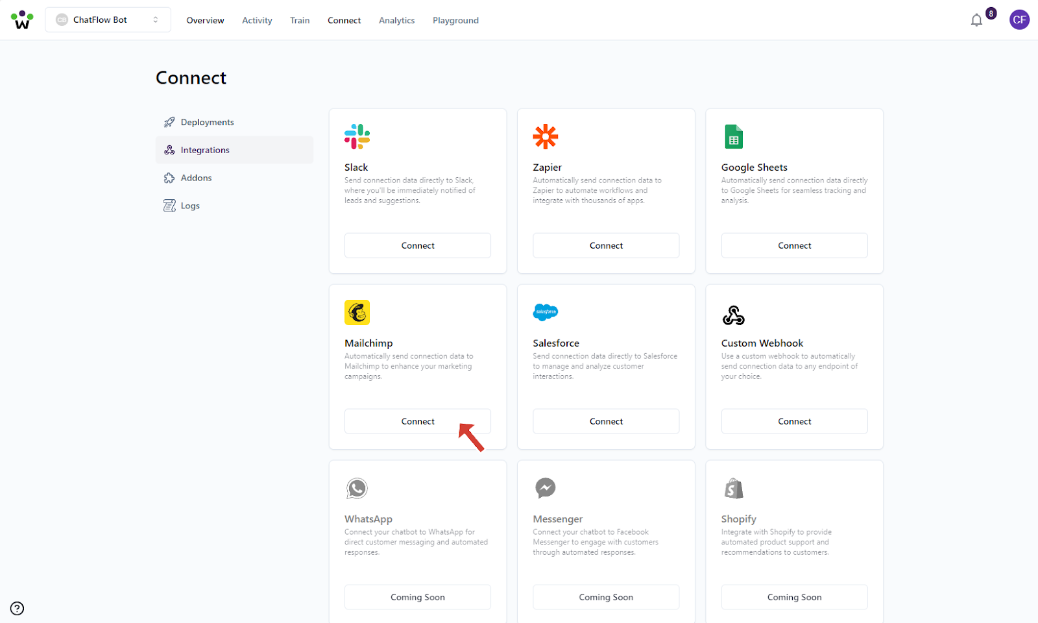Viewport: 1038px width, 623px height.
Task: Open the Activity tab
Action: pyautogui.click(x=257, y=20)
